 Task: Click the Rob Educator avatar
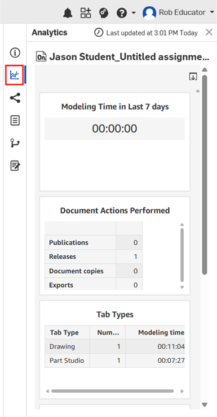(x=149, y=12)
